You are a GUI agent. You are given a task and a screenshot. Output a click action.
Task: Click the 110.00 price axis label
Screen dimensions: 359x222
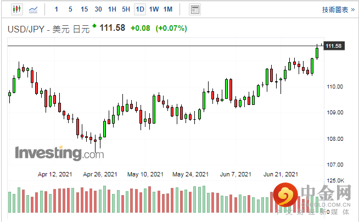(335, 87)
